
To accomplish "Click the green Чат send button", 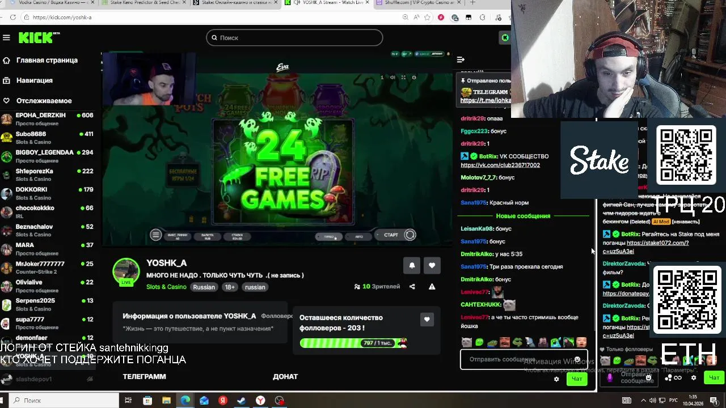I will [x=577, y=379].
